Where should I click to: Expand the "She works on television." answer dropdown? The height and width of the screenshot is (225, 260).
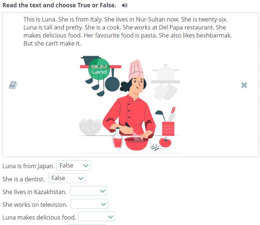89,204
